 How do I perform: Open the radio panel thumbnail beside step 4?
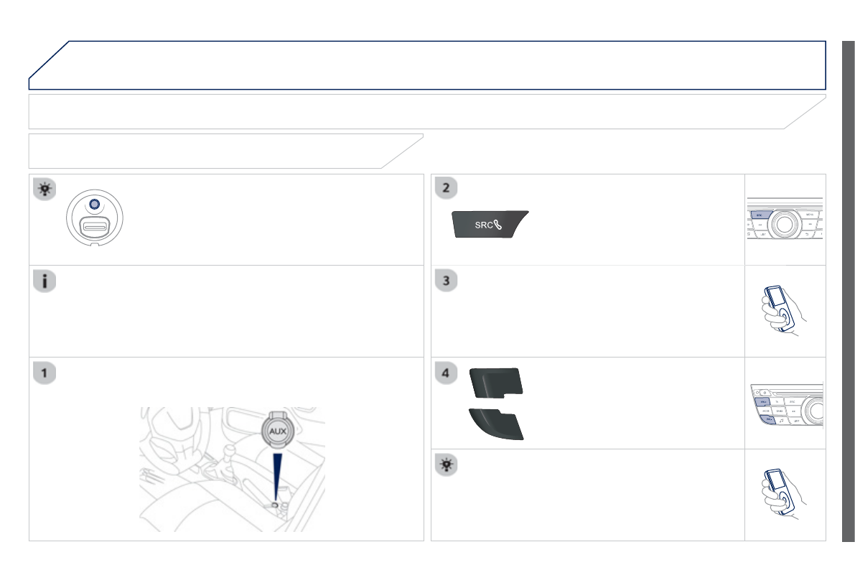785,403
